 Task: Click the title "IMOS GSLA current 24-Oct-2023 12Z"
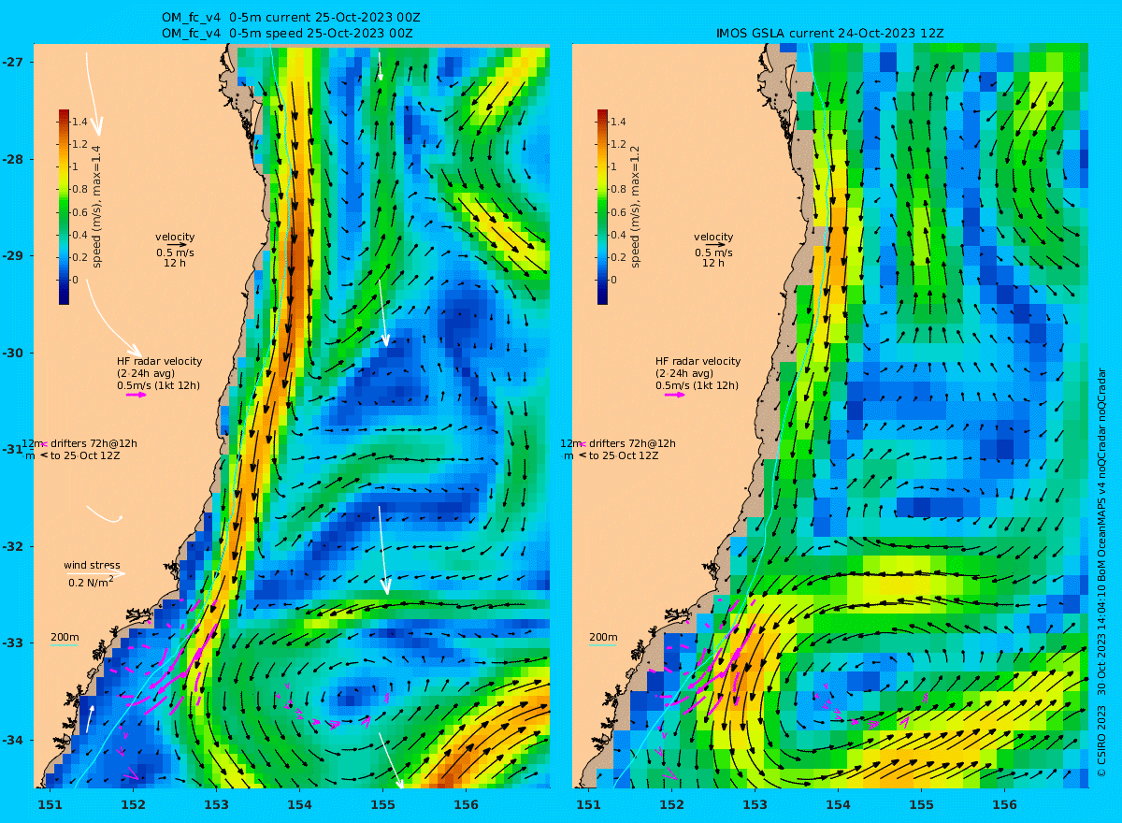(x=830, y=33)
